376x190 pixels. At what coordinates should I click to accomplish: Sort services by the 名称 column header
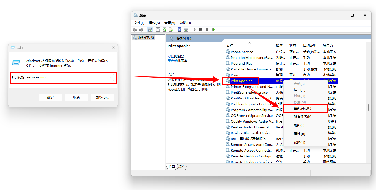250,45
